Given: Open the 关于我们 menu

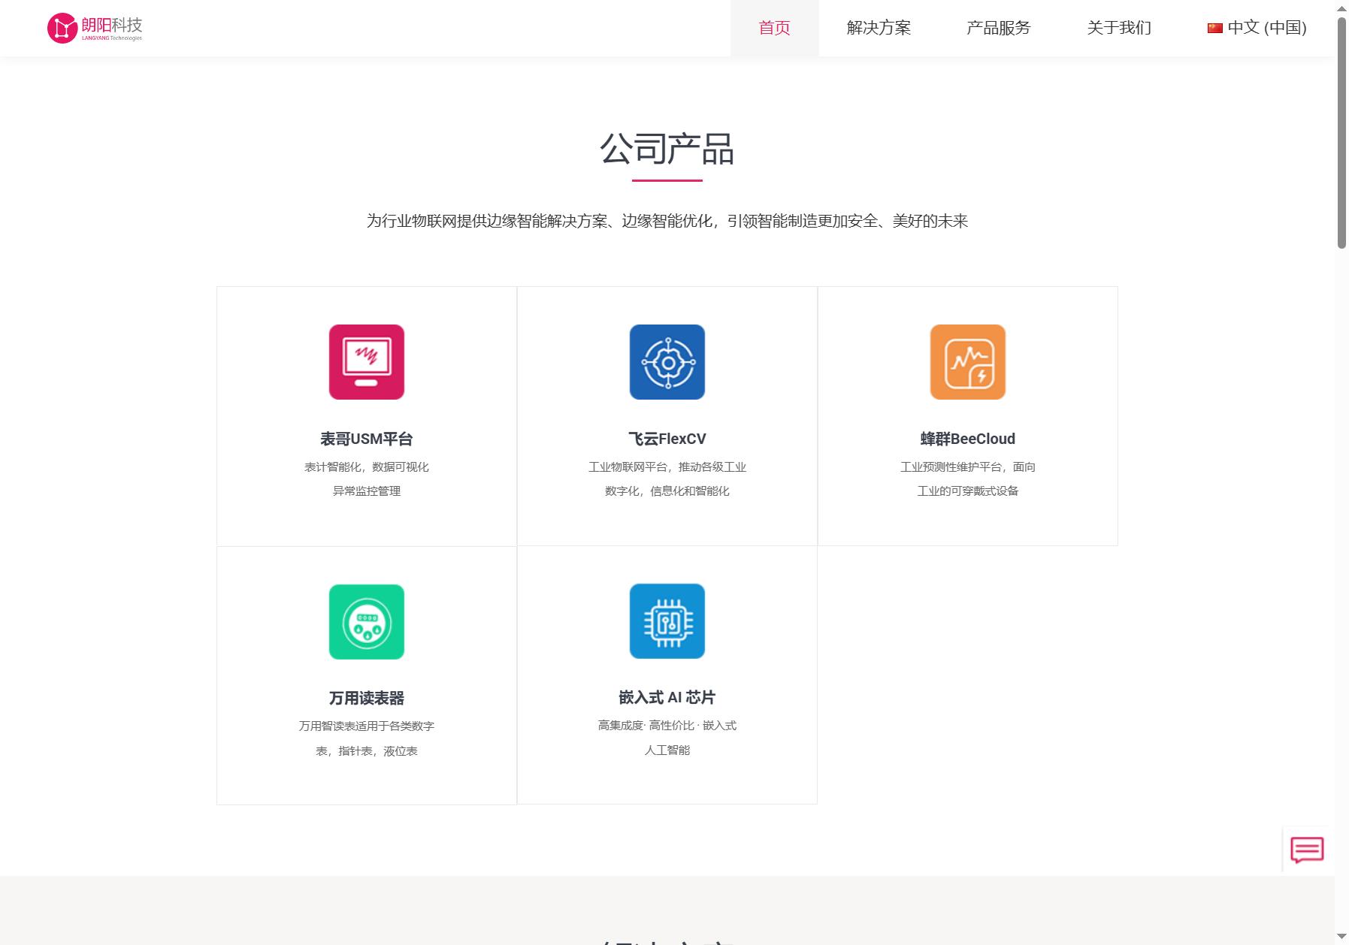Looking at the screenshot, I should point(1118,28).
